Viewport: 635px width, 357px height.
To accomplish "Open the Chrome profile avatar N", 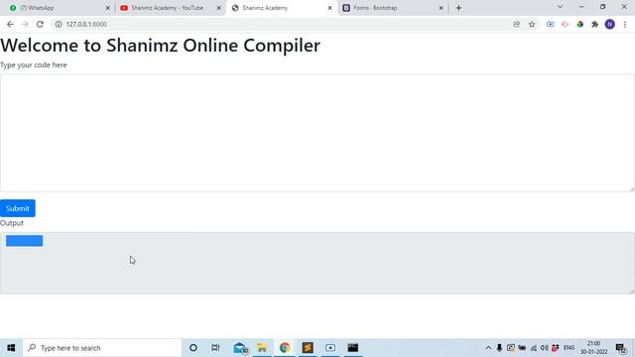I will (x=610, y=24).
